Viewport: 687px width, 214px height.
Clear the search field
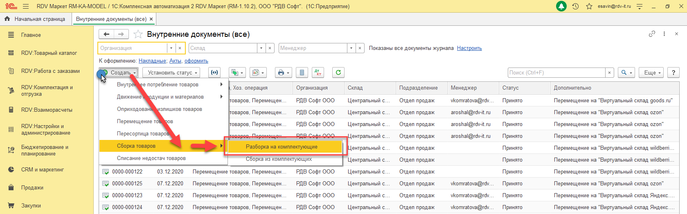click(x=609, y=72)
